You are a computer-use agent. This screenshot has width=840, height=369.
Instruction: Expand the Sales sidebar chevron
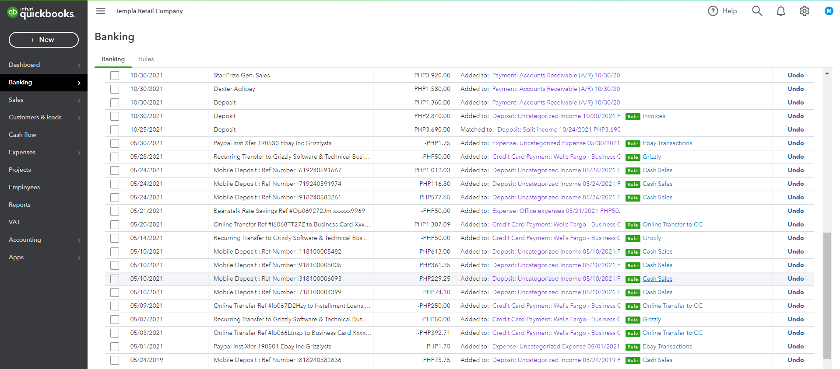[x=79, y=100]
